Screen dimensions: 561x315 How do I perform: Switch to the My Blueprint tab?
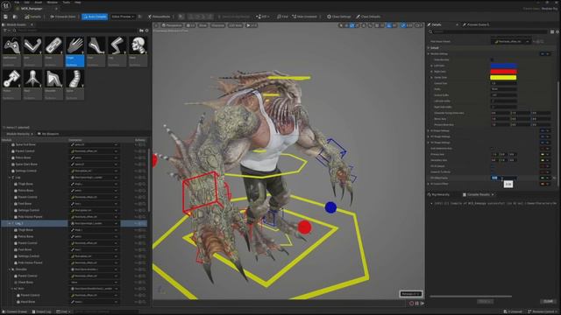(x=48, y=134)
